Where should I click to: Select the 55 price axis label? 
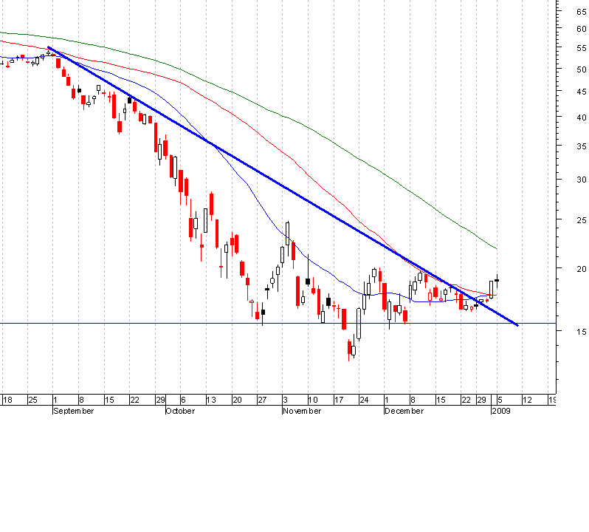click(x=582, y=48)
